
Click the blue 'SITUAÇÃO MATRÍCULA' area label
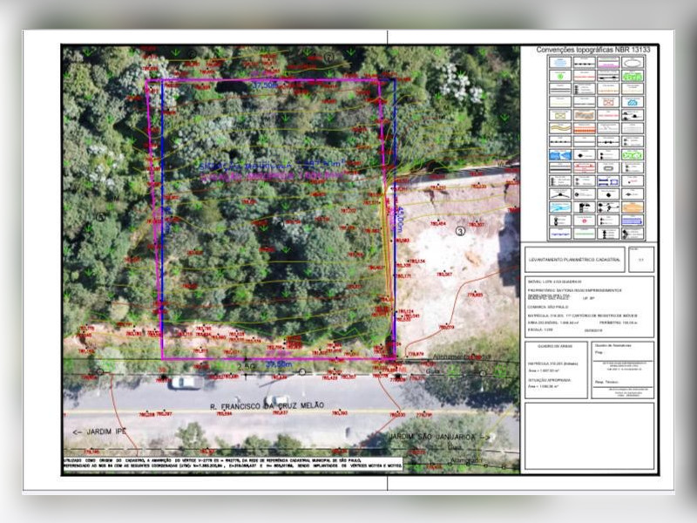271,165
